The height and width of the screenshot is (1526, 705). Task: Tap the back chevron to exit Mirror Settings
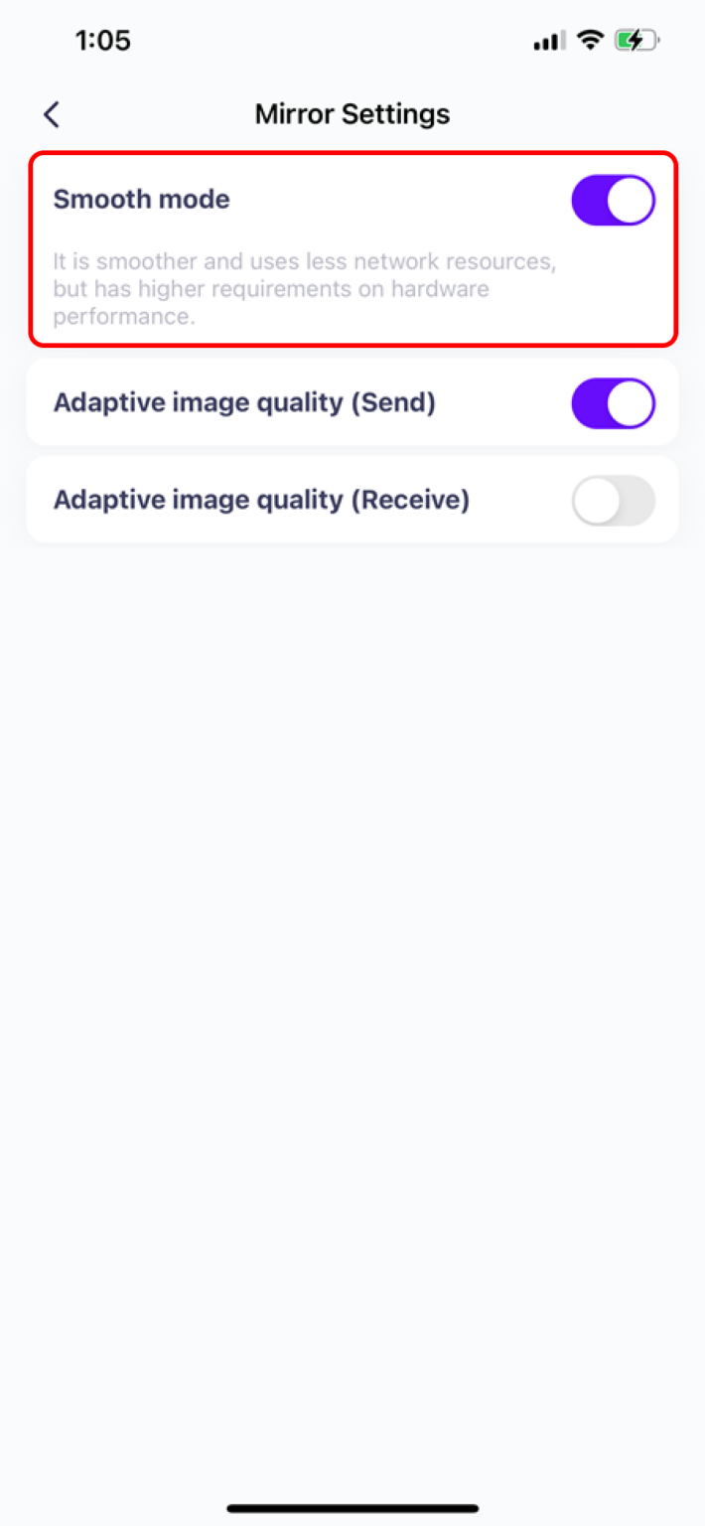click(51, 114)
